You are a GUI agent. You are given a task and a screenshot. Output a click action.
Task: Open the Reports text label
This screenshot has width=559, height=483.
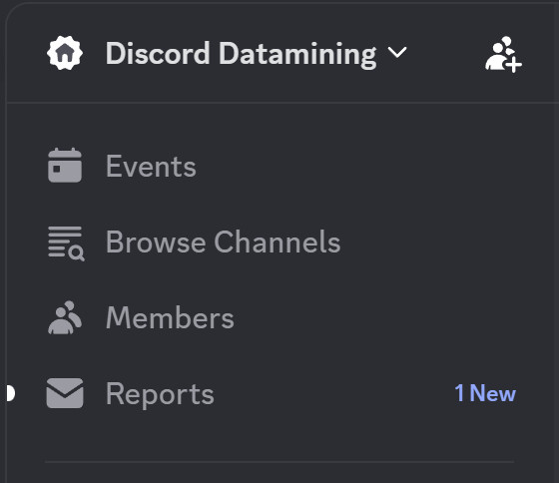click(160, 394)
